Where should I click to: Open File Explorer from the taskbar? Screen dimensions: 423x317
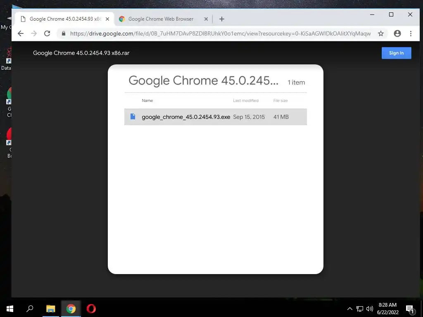50,309
